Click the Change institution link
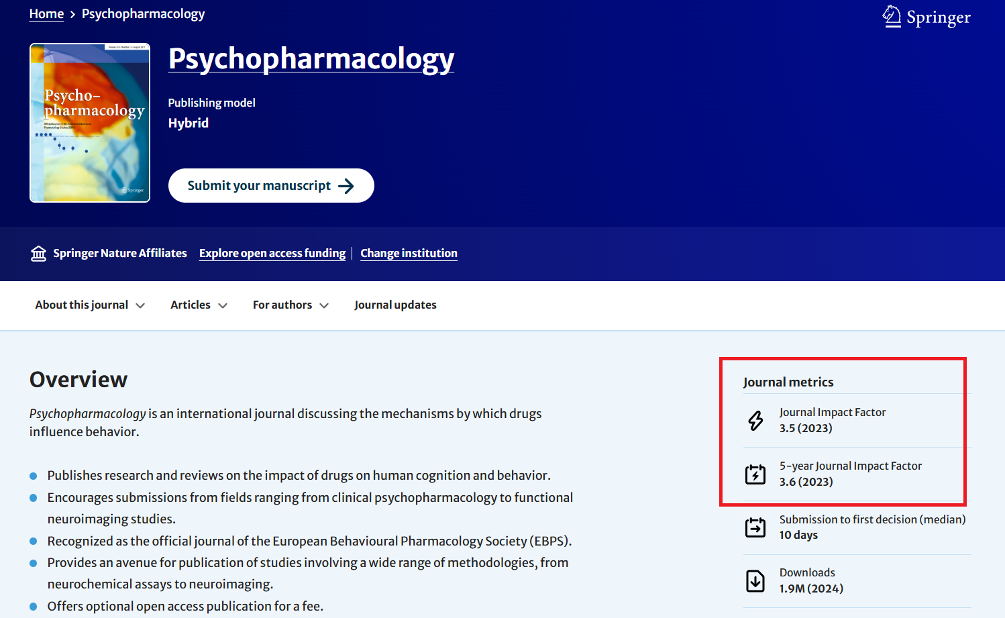The width and height of the screenshot is (1005, 618). click(409, 253)
